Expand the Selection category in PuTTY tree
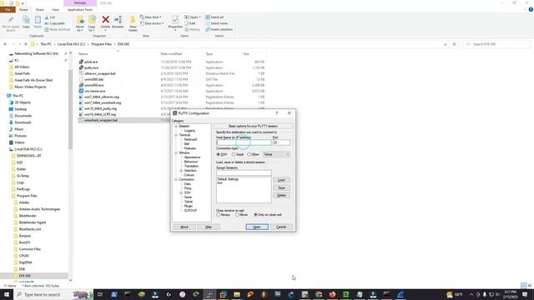 click(x=181, y=171)
